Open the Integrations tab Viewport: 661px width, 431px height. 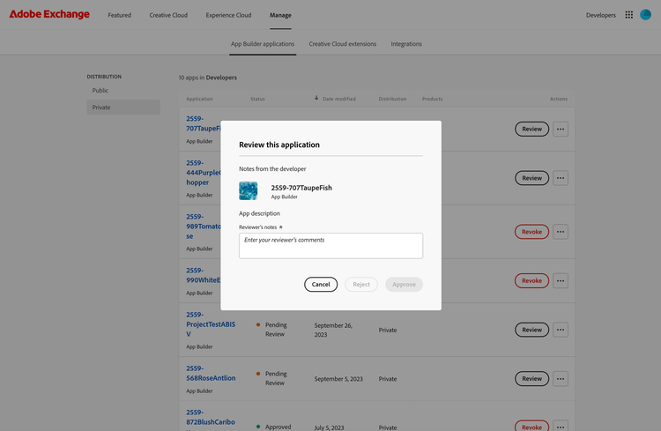tap(406, 44)
